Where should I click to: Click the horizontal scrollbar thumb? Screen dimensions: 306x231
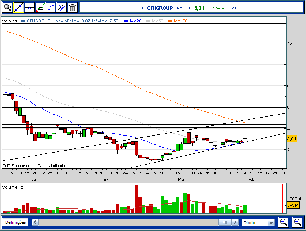[x=225, y=222]
